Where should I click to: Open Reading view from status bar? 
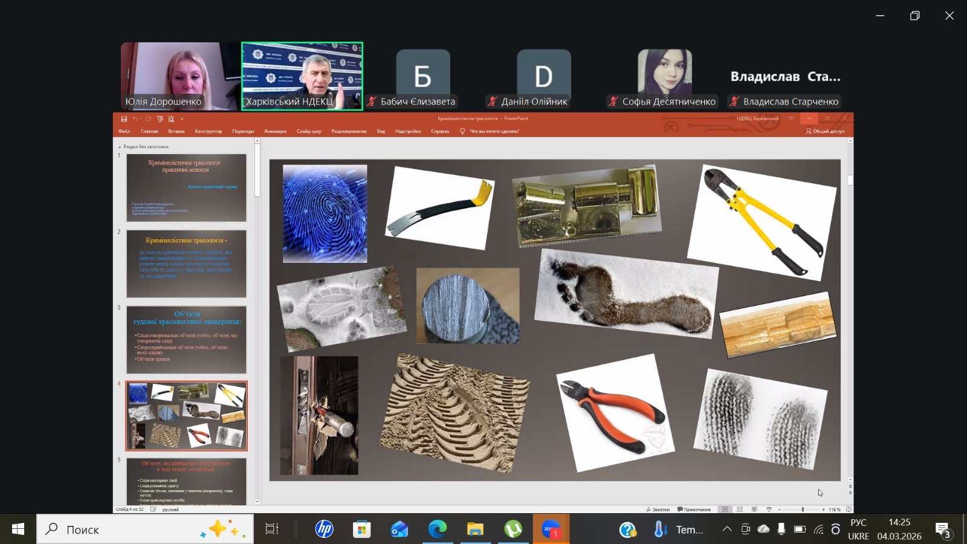pos(754,510)
